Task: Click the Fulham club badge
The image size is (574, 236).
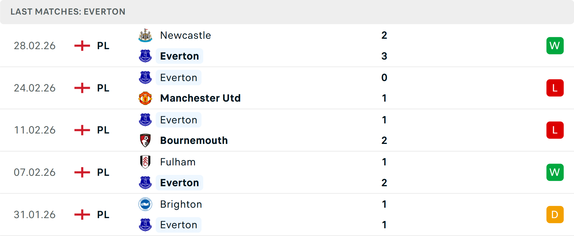Action: click(x=145, y=162)
